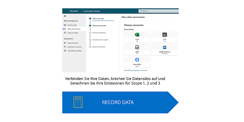Open Activity data in sidebar
This screenshot has width=244, height=122.
click(72, 25)
